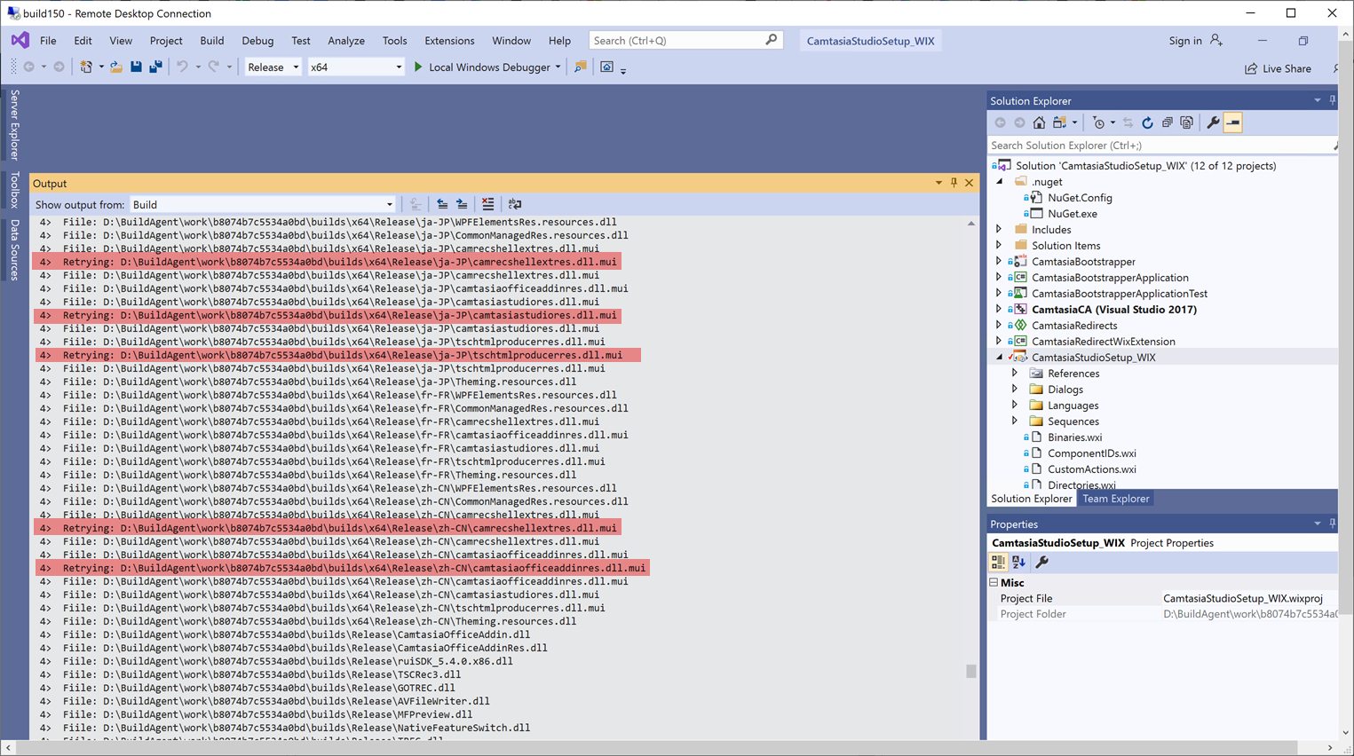Click the Show All Files icon

pos(1187,123)
